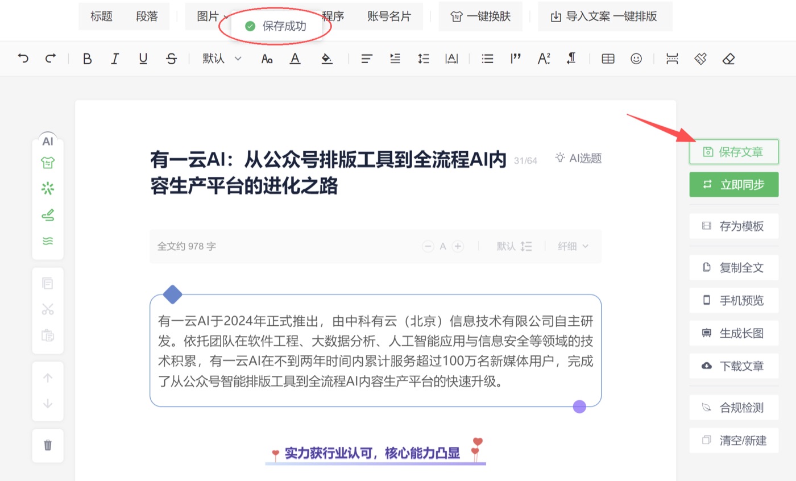This screenshot has height=481, width=796.
Task: Click the scissors cut sidebar icon
Action: tap(48, 309)
